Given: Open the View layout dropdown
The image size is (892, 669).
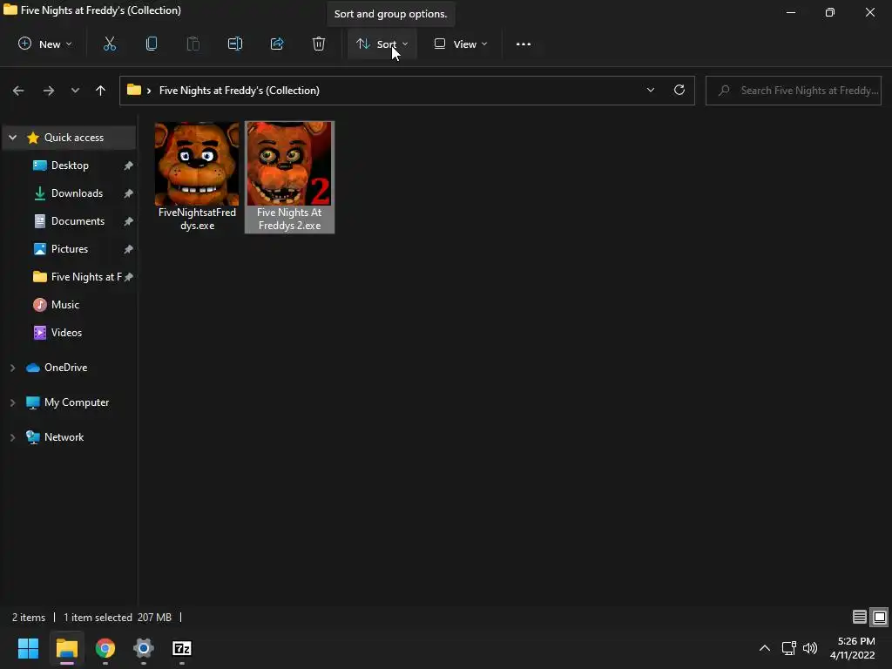Looking at the screenshot, I should 461,44.
